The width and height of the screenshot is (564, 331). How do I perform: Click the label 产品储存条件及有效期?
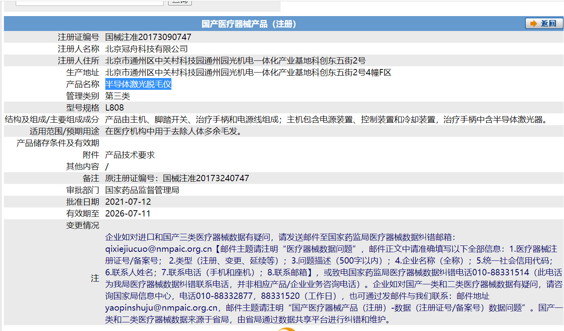coord(58,143)
